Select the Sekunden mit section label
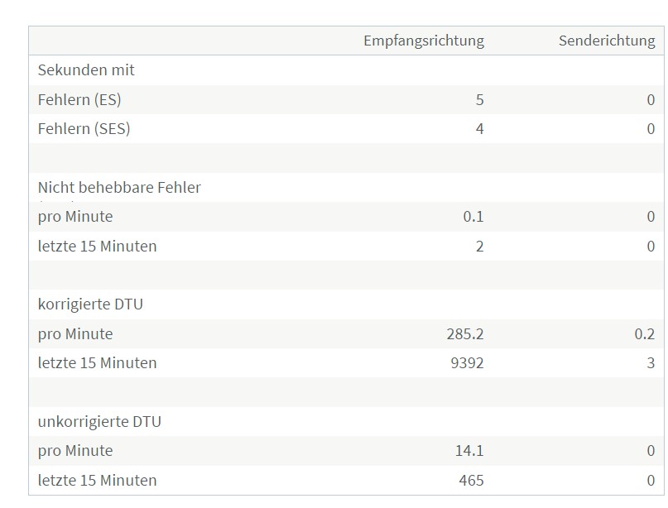The image size is (668, 508). pos(86,69)
